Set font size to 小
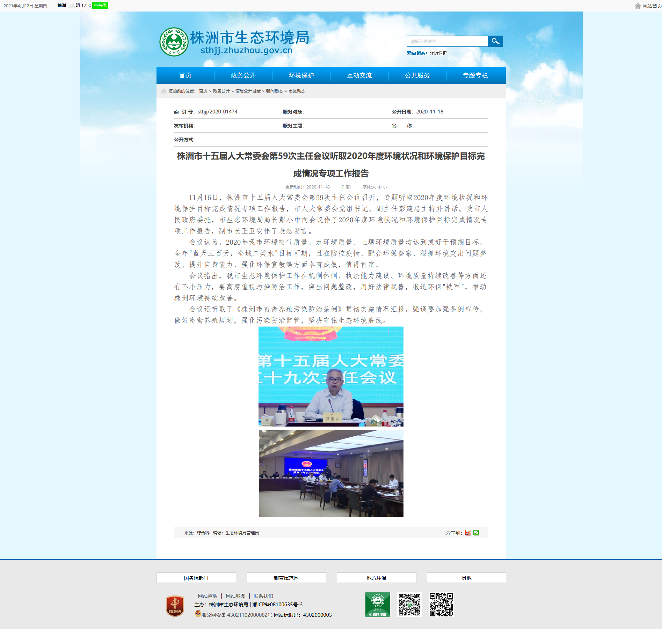The width and height of the screenshot is (662, 629). point(385,187)
